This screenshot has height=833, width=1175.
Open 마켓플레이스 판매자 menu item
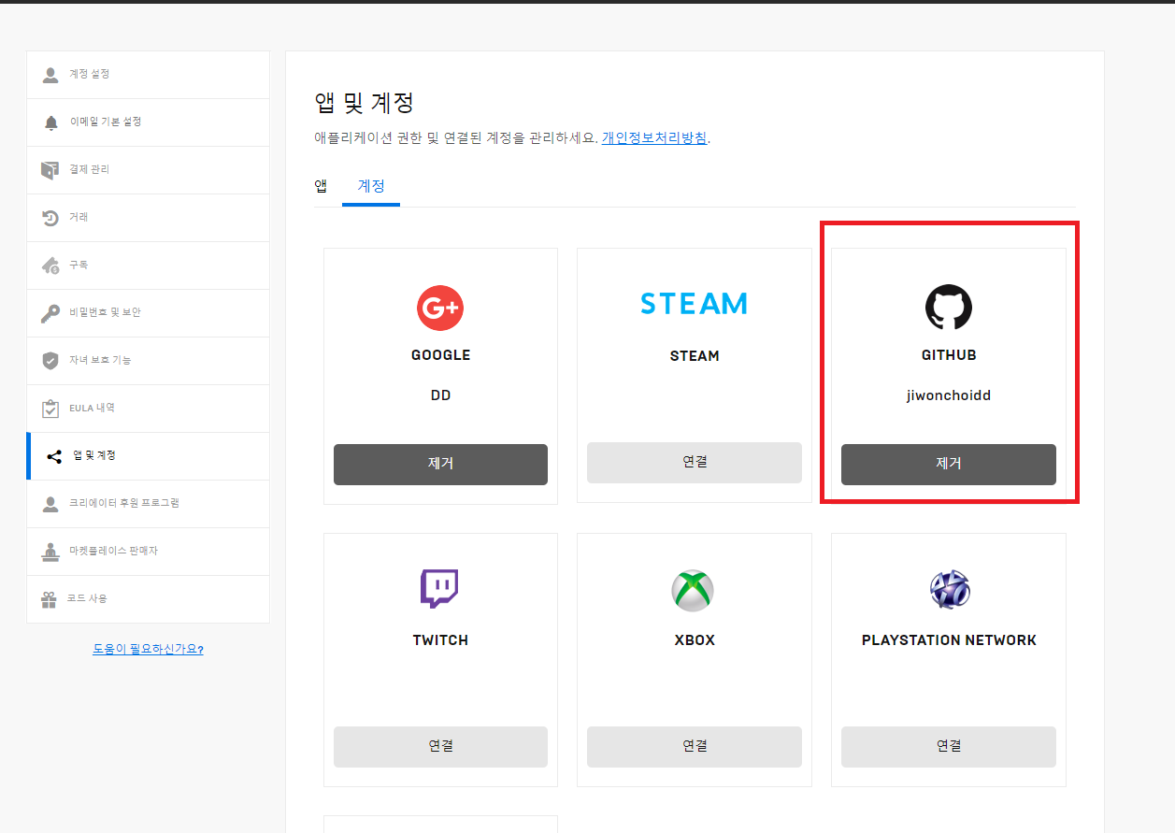(x=148, y=552)
